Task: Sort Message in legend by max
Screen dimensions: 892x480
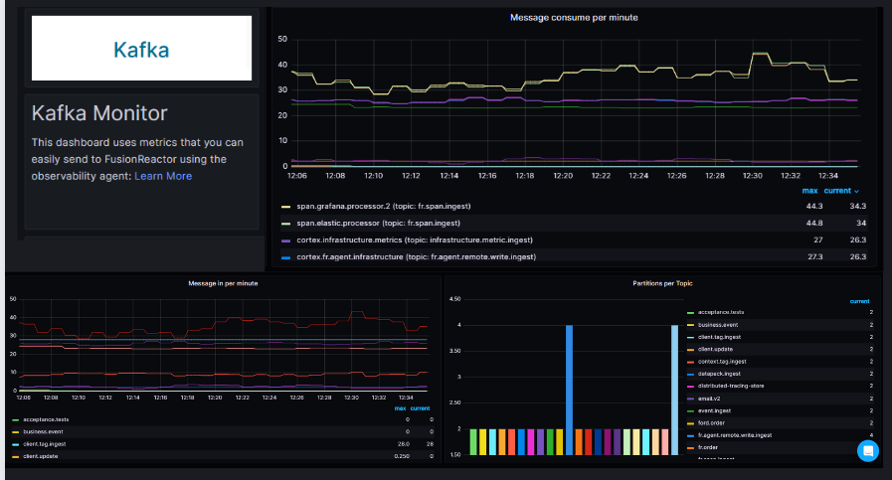Action: coord(401,408)
